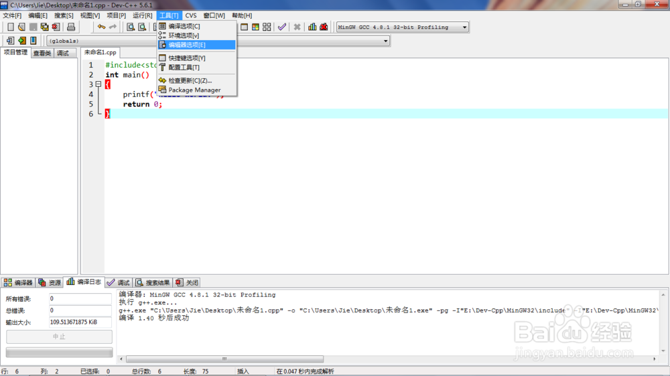Click the compile progress bar
Screen dimensions: 670x376
pyautogui.click(x=59, y=352)
